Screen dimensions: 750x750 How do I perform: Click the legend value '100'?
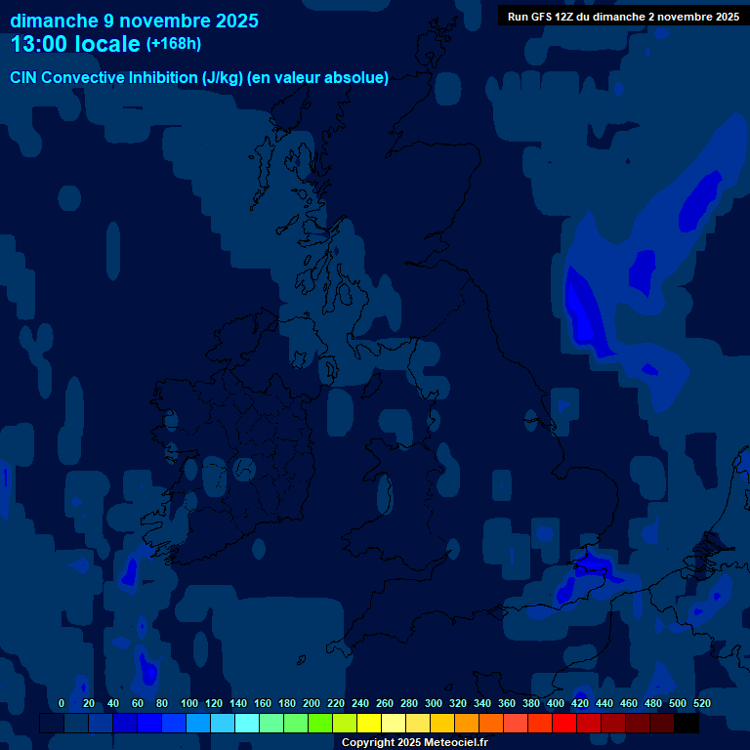pyautogui.click(x=188, y=703)
